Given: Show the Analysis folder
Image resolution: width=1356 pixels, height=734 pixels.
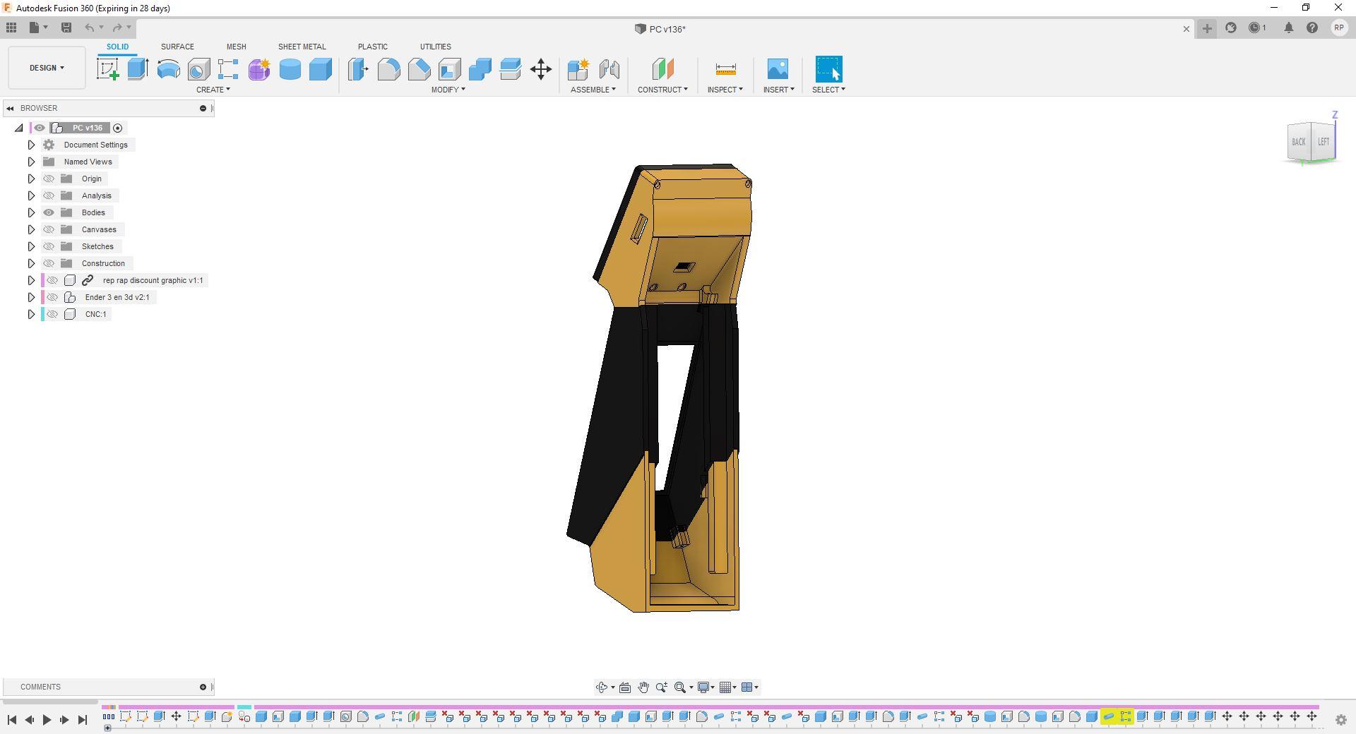Looking at the screenshot, I should pyautogui.click(x=49, y=195).
